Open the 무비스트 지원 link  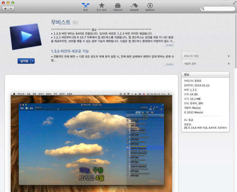tap(191, 56)
